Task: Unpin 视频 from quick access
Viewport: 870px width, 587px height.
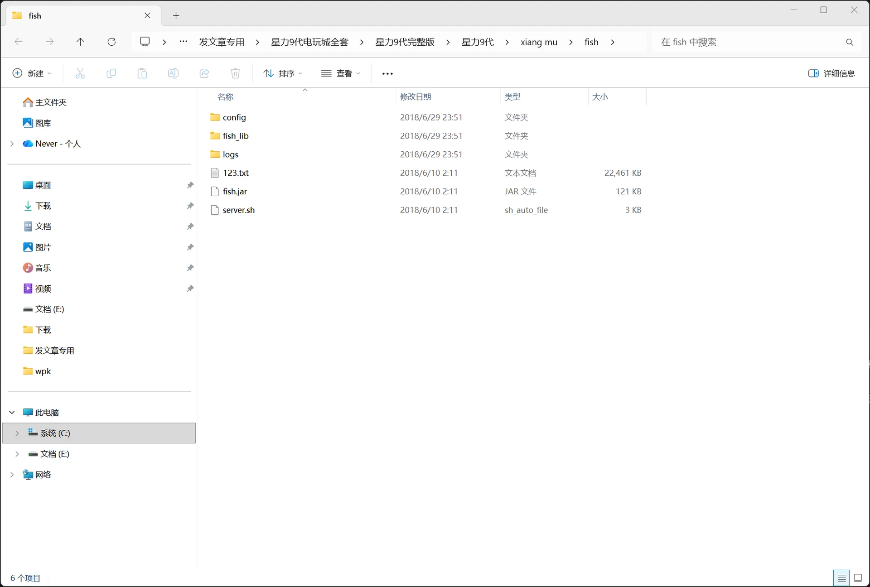Action: 190,289
